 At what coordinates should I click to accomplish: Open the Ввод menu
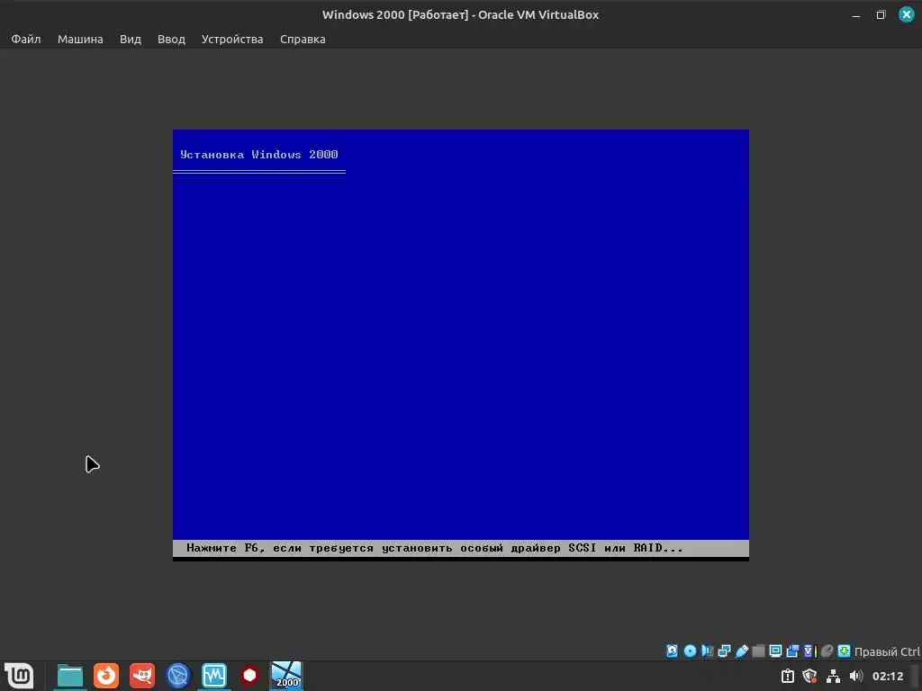[171, 39]
